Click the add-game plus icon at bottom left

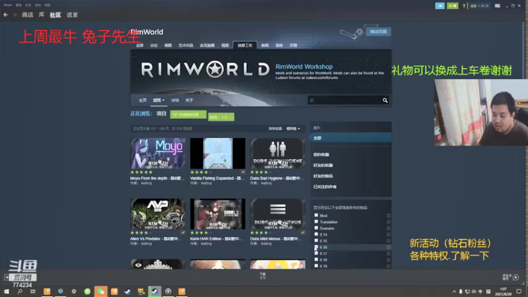coord(7,277)
